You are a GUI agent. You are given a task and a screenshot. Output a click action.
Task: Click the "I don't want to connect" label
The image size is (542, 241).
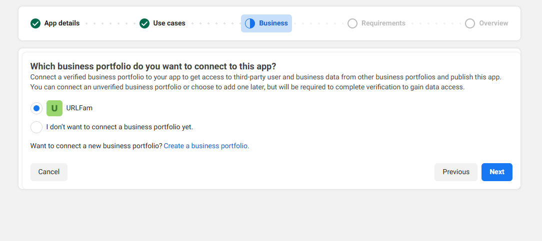click(x=119, y=127)
